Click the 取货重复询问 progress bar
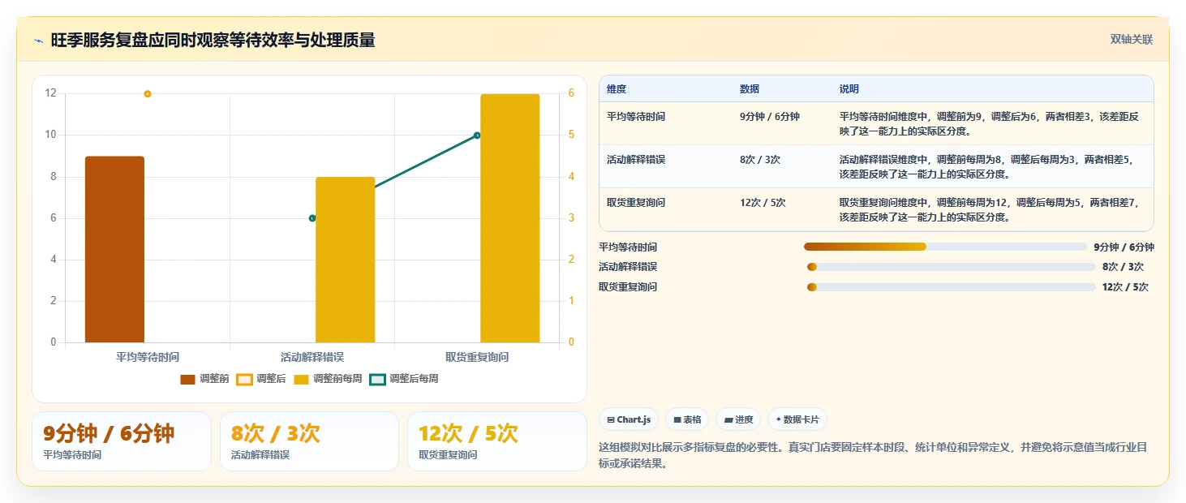Viewport: 1186px width, 503px height. click(x=952, y=287)
